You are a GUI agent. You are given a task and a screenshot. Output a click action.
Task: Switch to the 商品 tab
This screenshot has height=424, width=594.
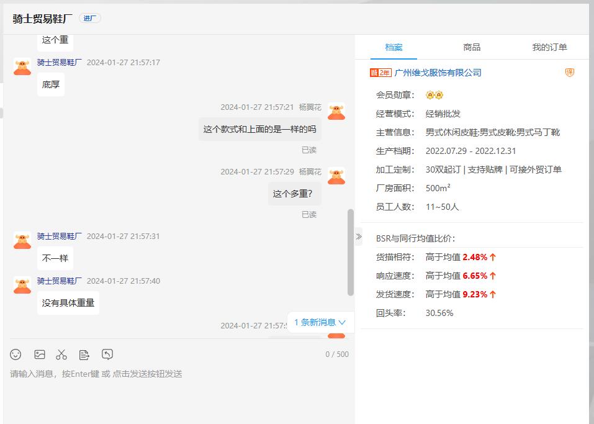[x=472, y=47]
